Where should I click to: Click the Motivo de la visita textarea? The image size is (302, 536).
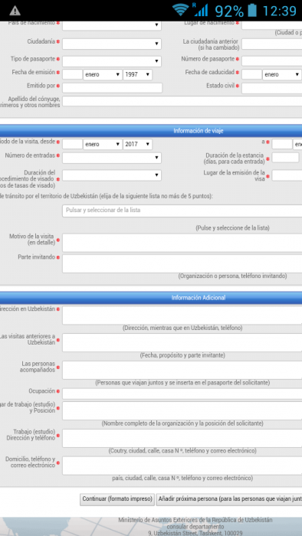point(182,243)
